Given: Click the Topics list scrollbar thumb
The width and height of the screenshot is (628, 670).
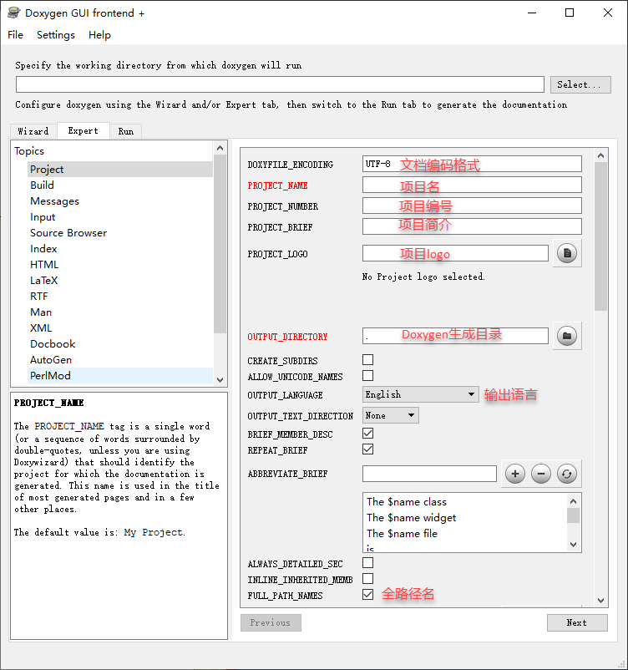Looking at the screenshot, I should click(220, 244).
